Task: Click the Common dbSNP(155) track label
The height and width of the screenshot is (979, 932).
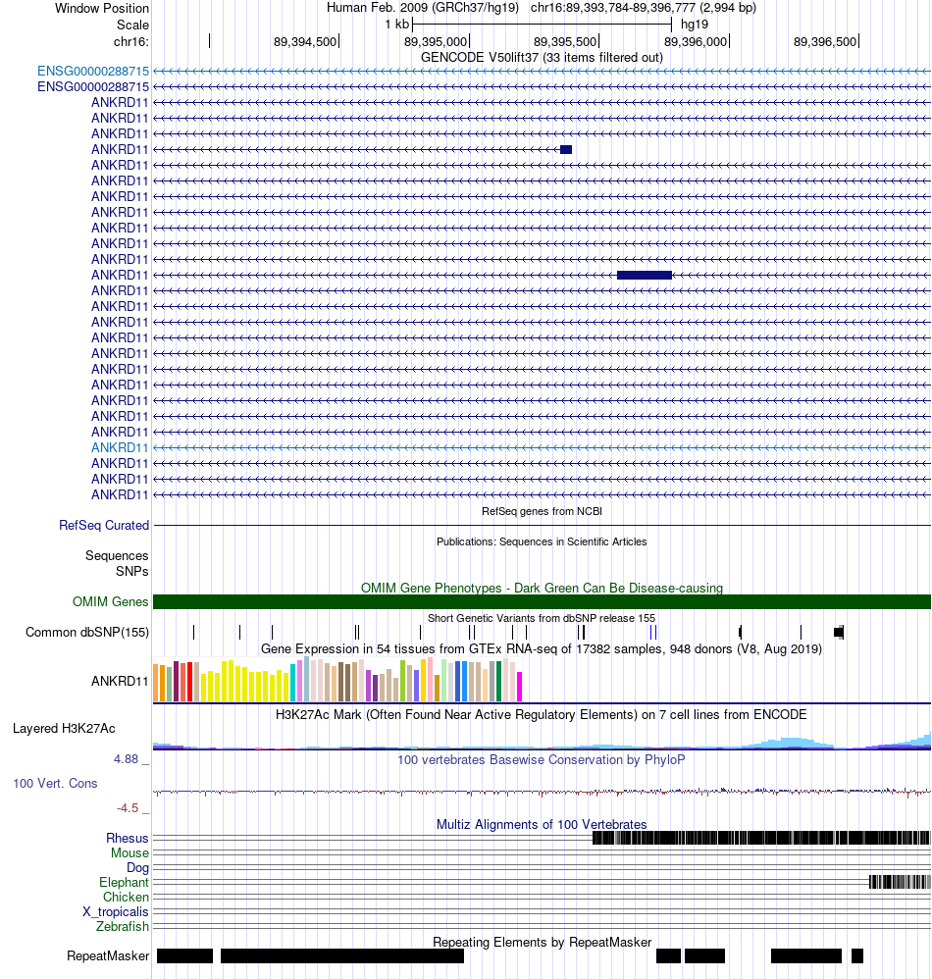Action: (x=87, y=633)
